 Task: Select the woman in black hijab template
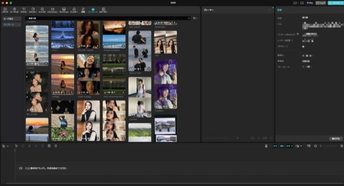(88, 121)
